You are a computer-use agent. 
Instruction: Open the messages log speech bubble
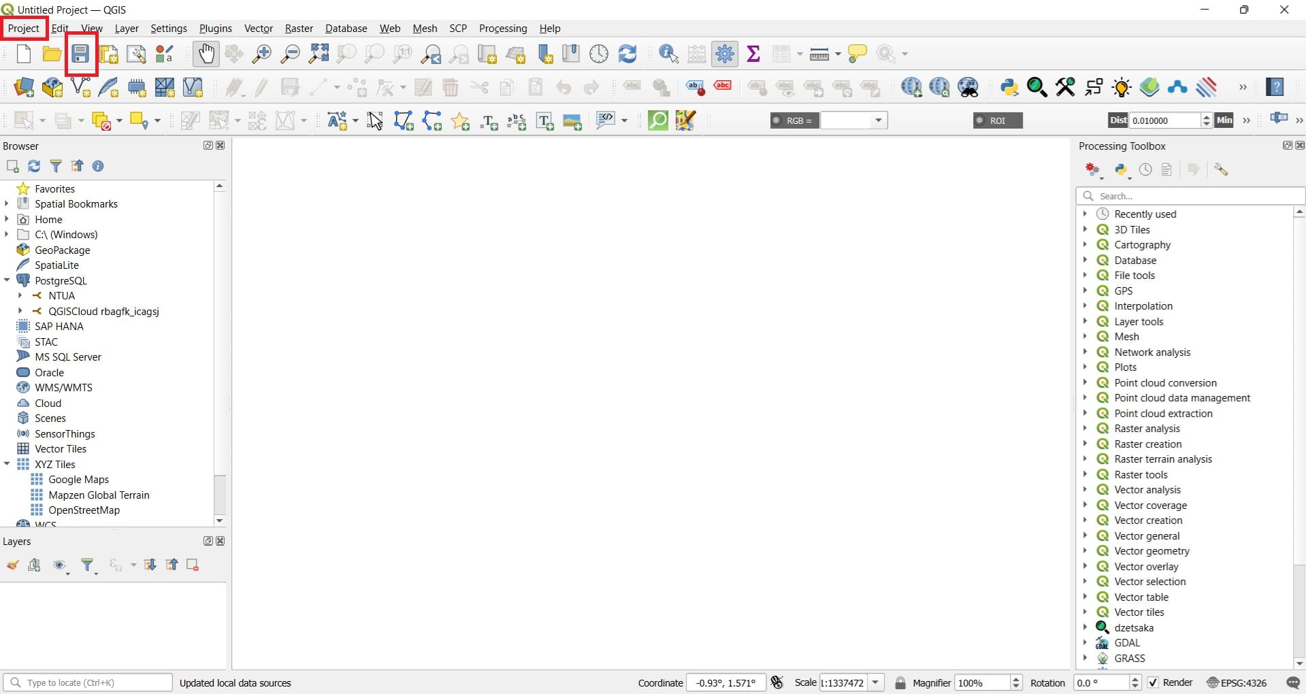coord(1293,682)
